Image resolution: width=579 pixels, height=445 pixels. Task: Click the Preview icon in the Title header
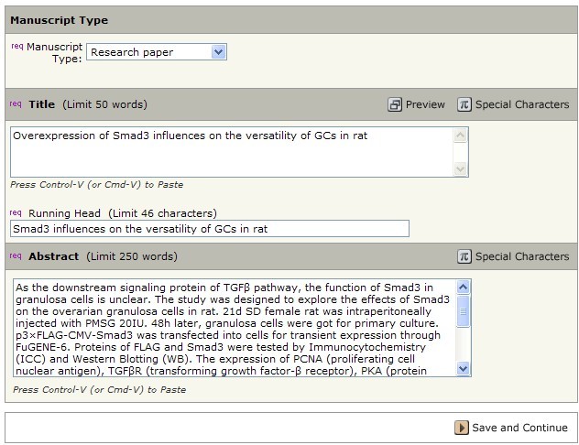coord(395,104)
